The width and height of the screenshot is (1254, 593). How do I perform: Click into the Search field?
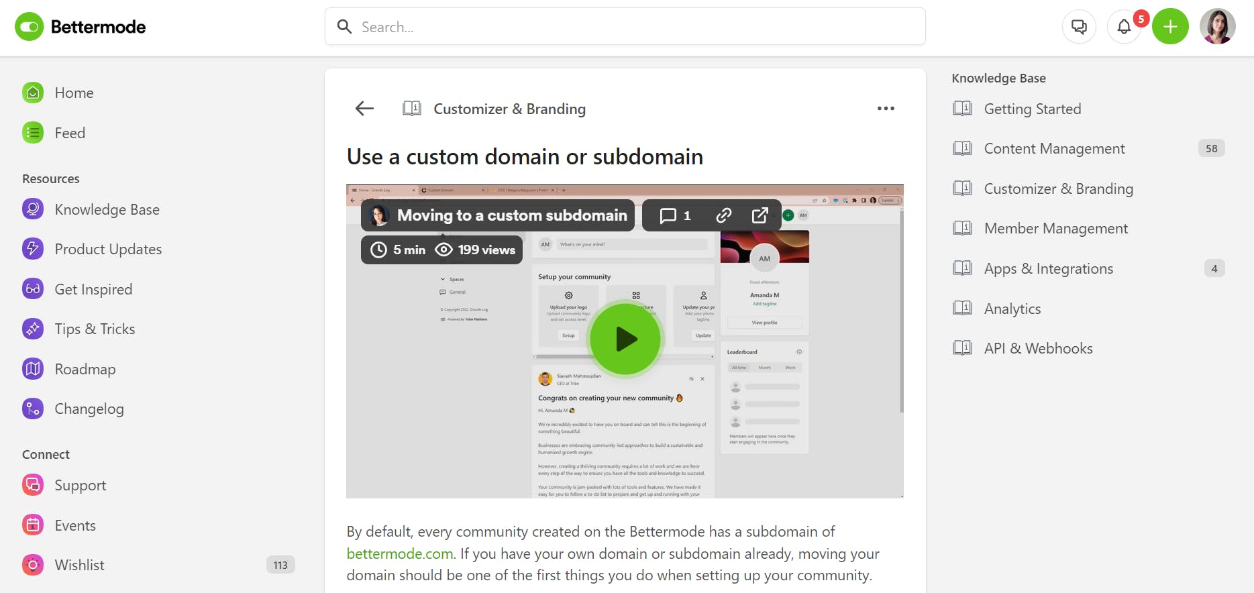click(x=625, y=27)
